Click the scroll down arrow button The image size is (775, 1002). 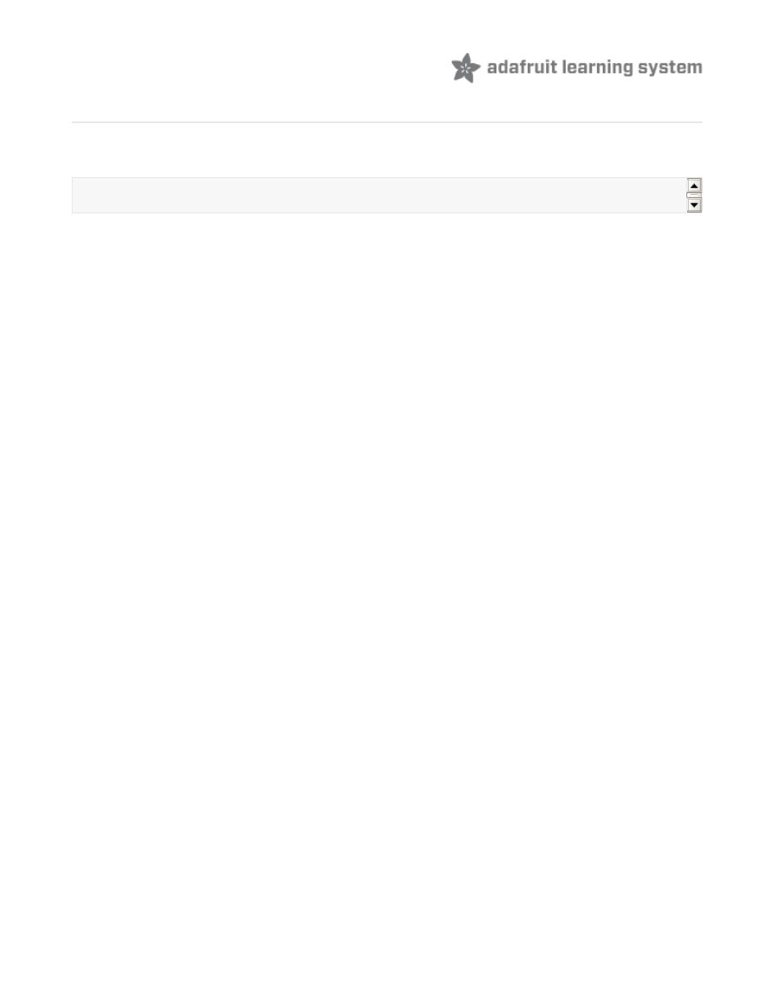coord(694,205)
